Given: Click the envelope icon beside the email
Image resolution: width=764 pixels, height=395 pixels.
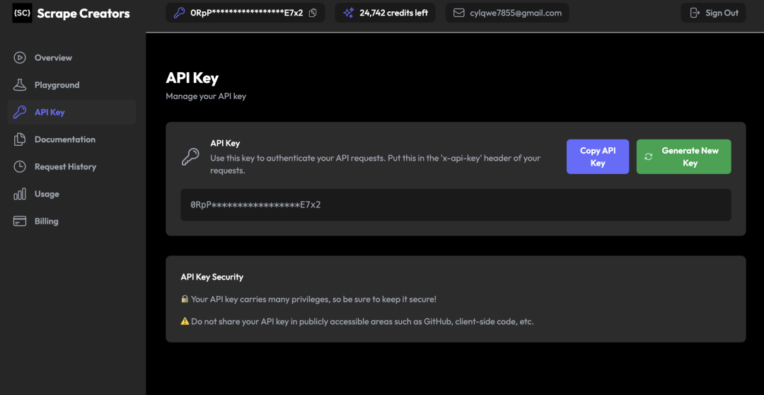Looking at the screenshot, I should [x=458, y=13].
